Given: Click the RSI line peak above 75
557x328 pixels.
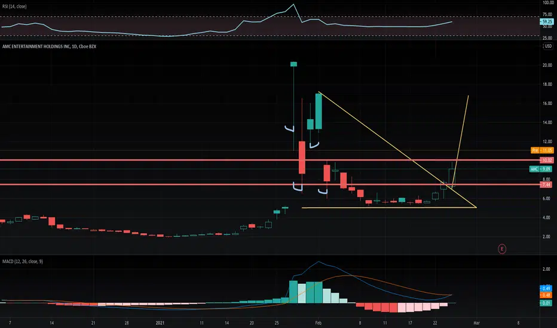Looking at the screenshot, I should [x=293, y=5].
